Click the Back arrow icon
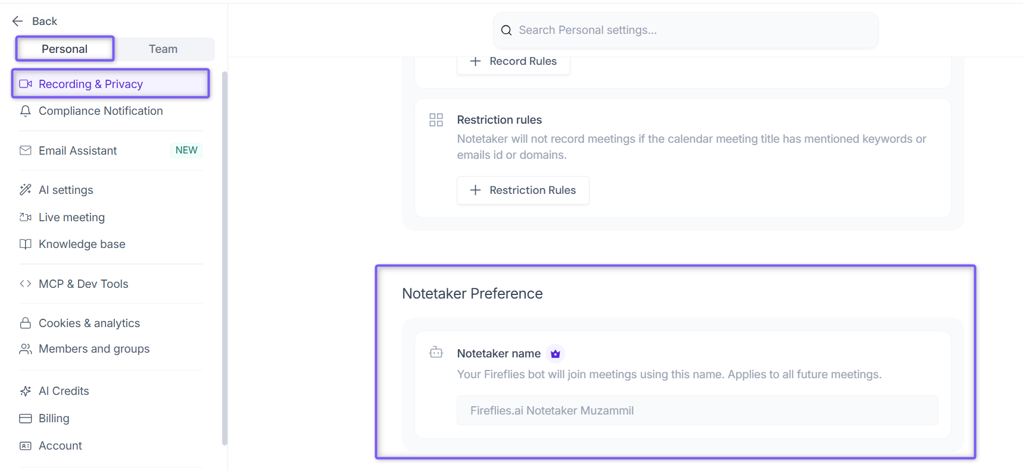This screenshot has width=1023, height=471. (18, 21)
